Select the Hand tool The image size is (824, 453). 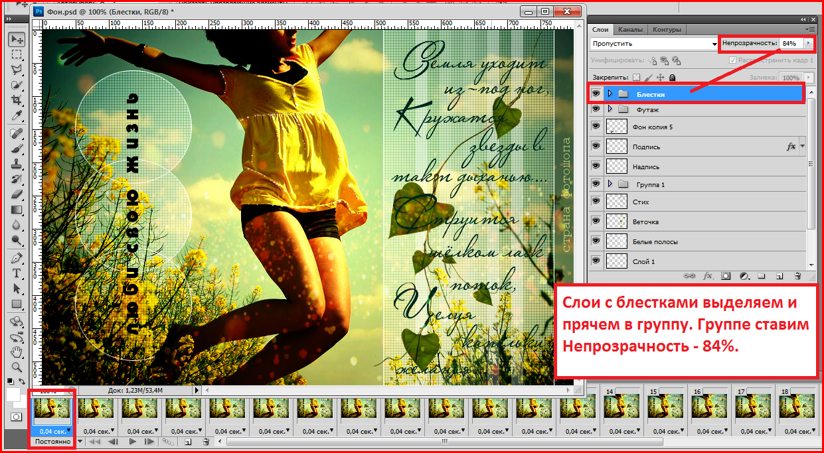[x=17, y=352]
